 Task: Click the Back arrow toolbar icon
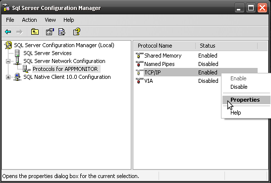click(x=8, y=32)
